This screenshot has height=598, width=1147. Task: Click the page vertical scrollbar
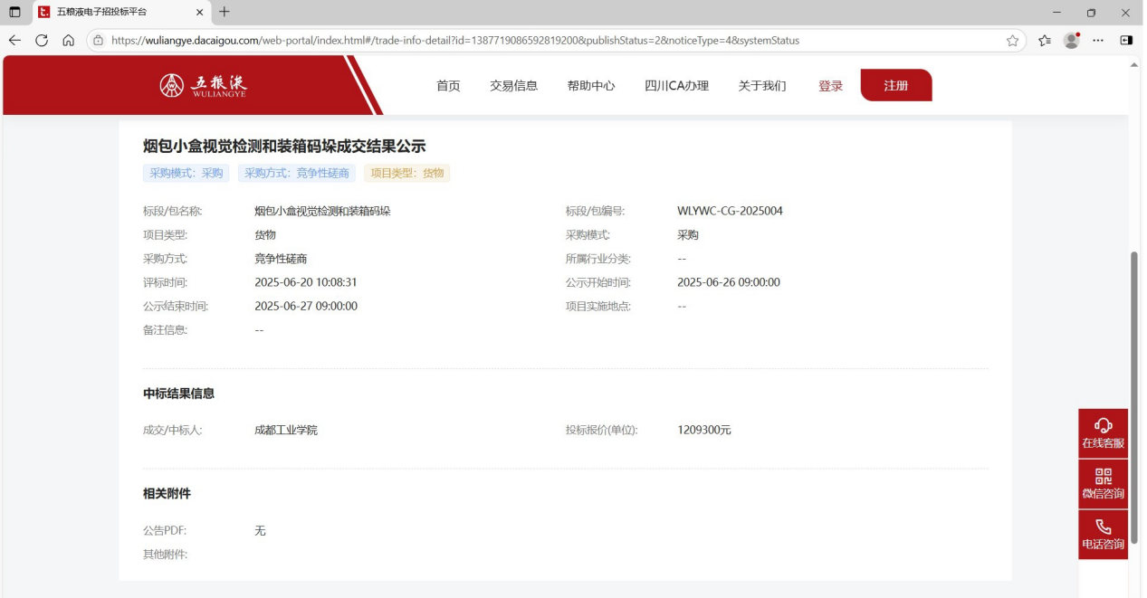(x=1134, y=398)
